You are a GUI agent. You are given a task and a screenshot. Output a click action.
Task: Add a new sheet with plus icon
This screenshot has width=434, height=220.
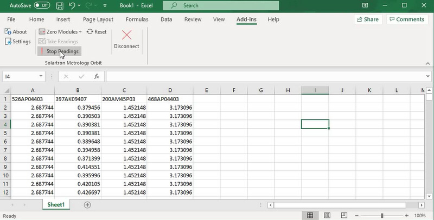[x=87, y=205]
